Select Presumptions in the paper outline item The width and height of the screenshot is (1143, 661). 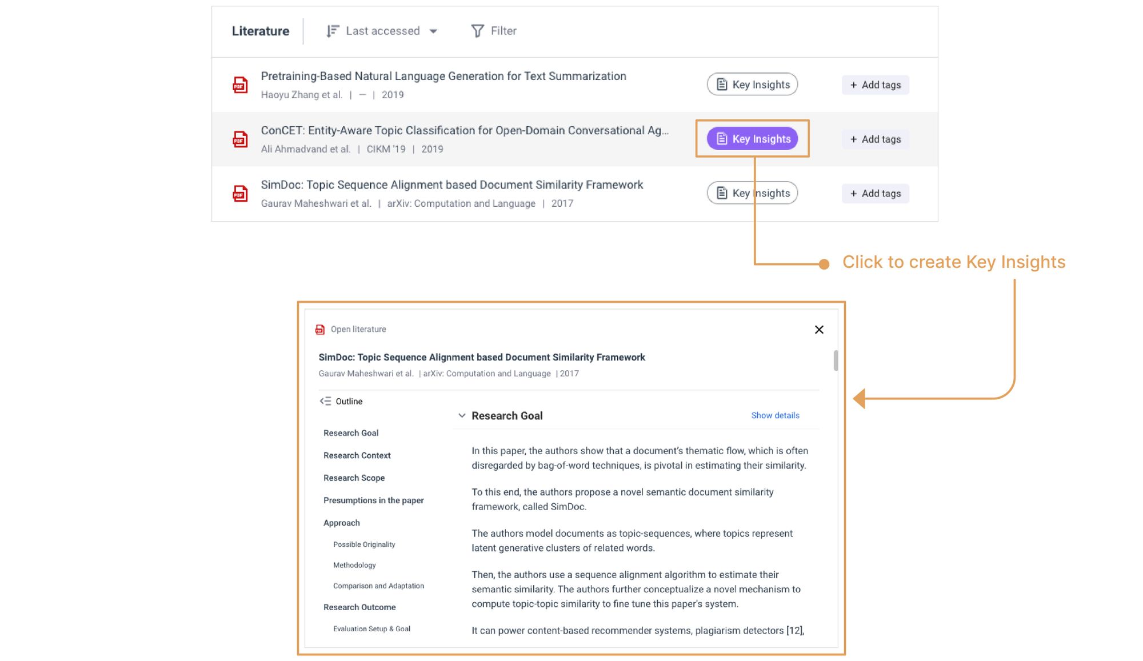pyautogui.click(x=374, y=500)
